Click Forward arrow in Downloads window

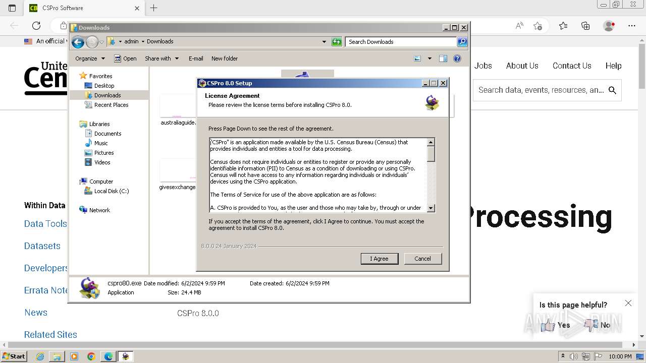point(92,42)
